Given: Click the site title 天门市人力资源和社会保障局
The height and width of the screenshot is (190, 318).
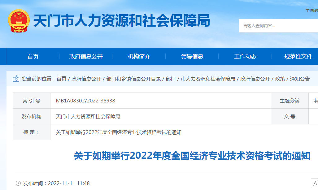Looking at the screenshot, I should (122, 21).
